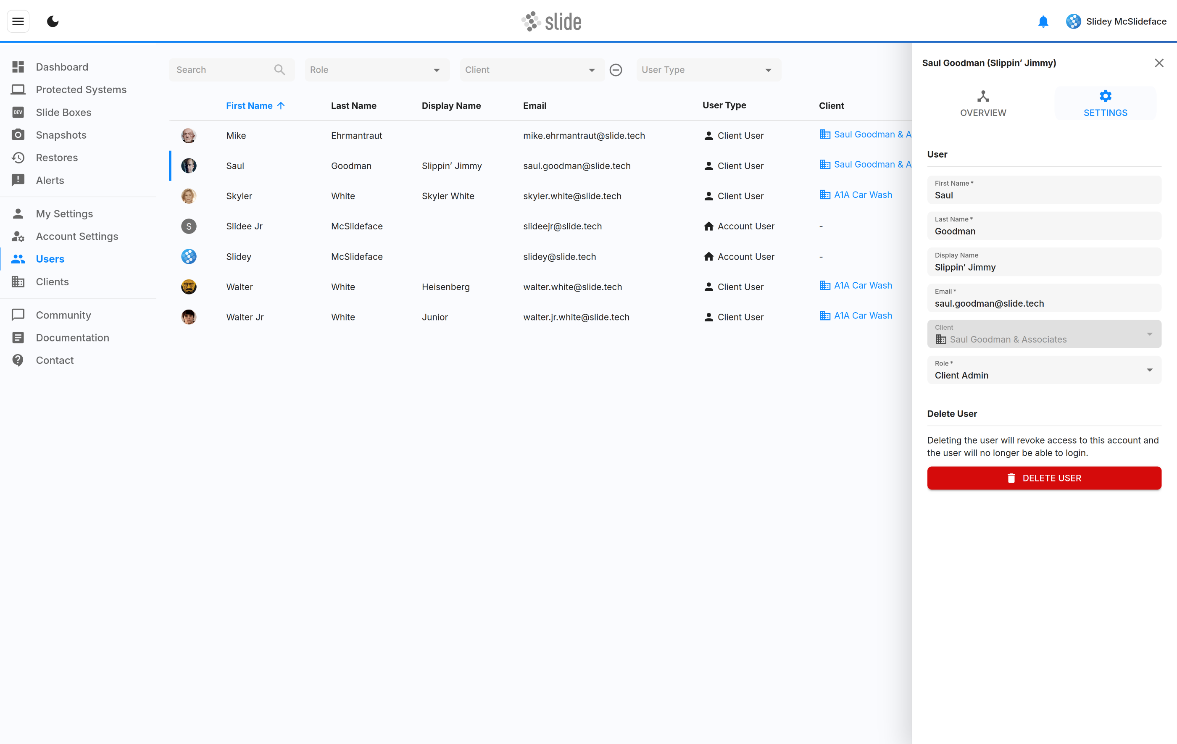The image size is (1177, 744).
Task: Click the Account Settings gear-person icon
Action: (x=18, y=237)
